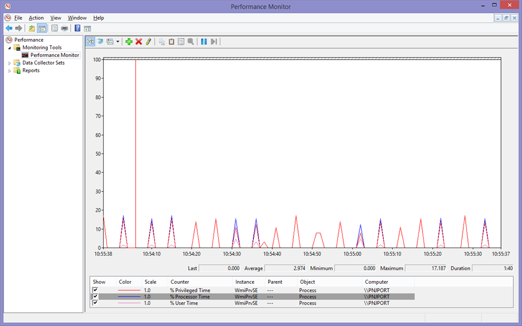The width and height of the screenshot is (522, 326).
Task: Click the Last value field showing 0.000
Action: click(219, 268)
